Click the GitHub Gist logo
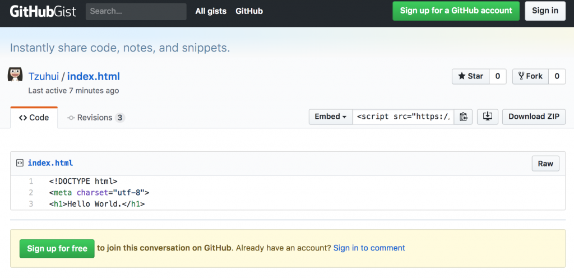The width and height of the screenshot is (574, 279). pos(44,11)
